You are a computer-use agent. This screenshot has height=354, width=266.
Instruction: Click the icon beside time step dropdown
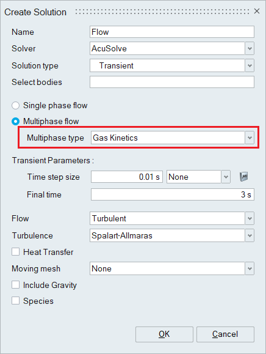[243, 177]
